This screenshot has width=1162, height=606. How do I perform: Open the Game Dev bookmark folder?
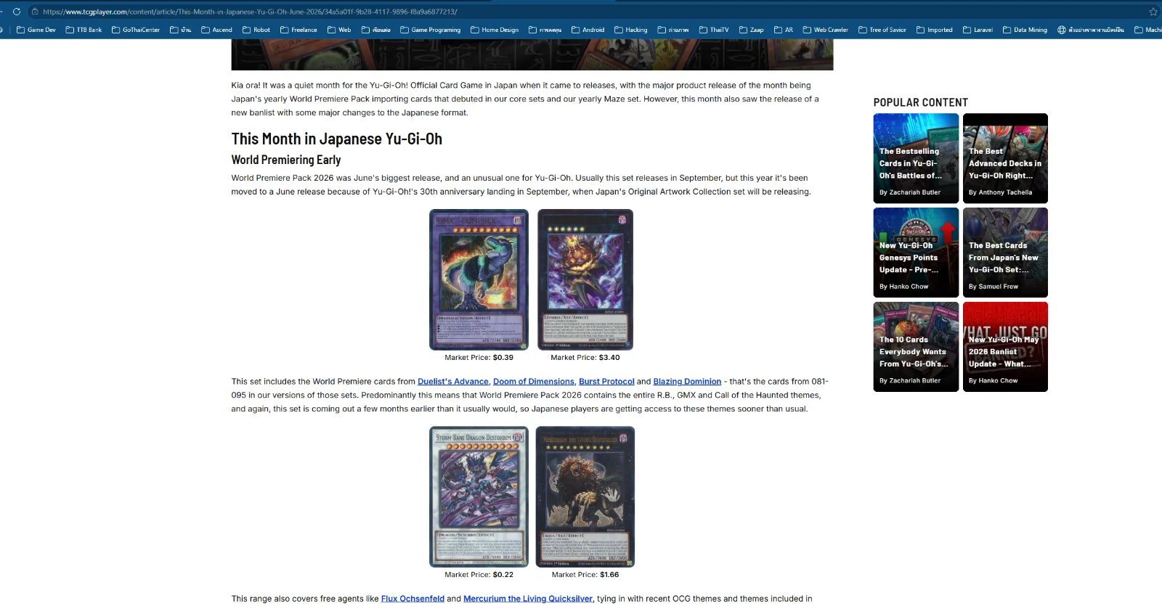coord(36,30)
